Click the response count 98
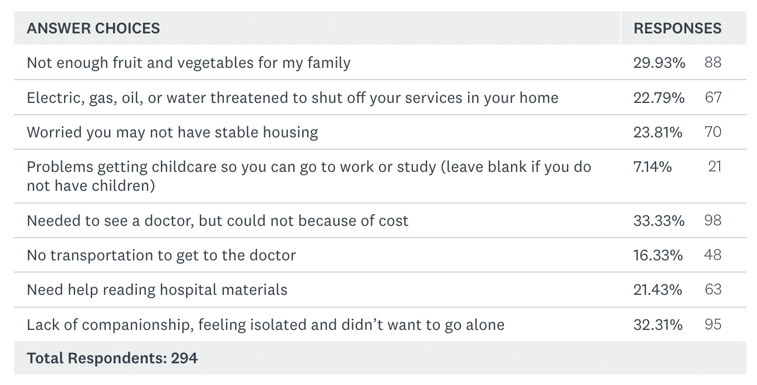 712,221
